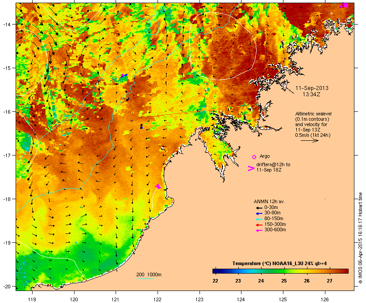Click the colorbar tick label 25
Image resolution: width=366 pixels, height=303 pixels.
point(284,281)
